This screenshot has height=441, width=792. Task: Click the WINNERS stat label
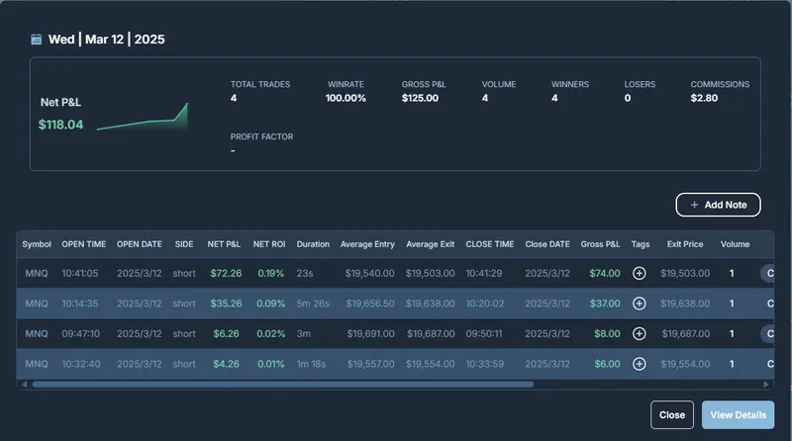coord(570,84)
